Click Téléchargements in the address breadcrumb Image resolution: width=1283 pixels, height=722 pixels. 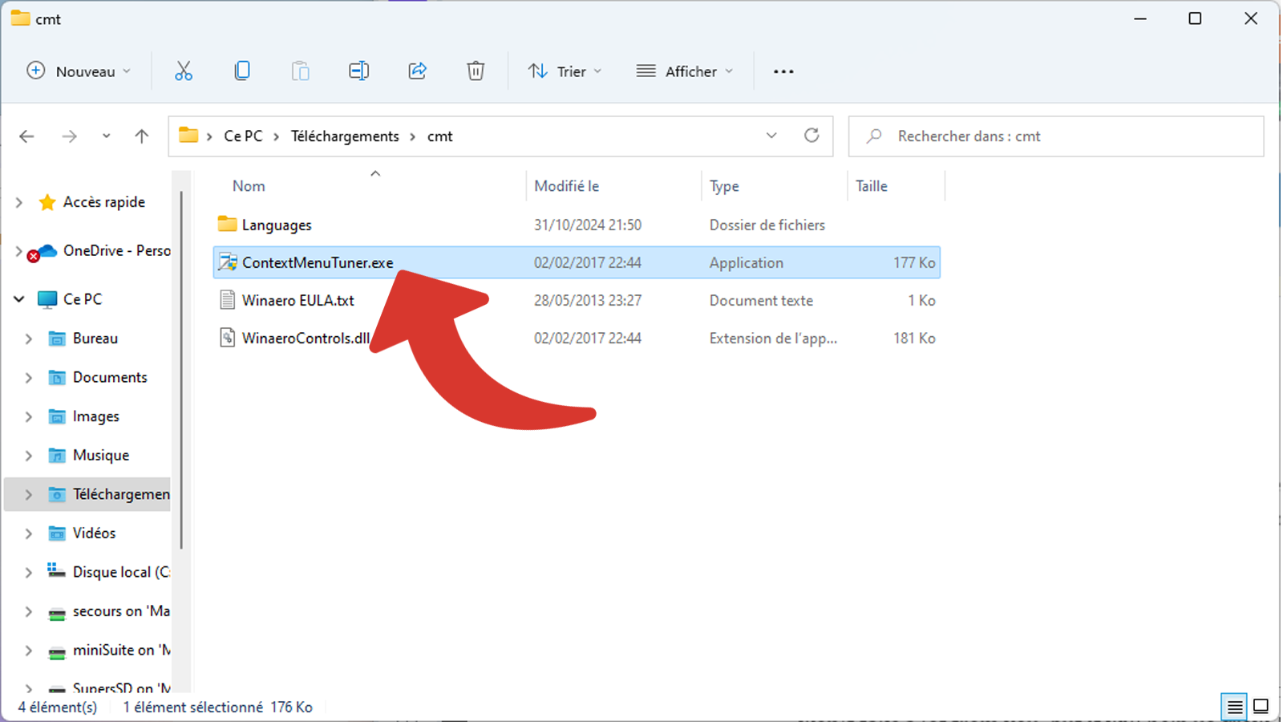(345, 136)
